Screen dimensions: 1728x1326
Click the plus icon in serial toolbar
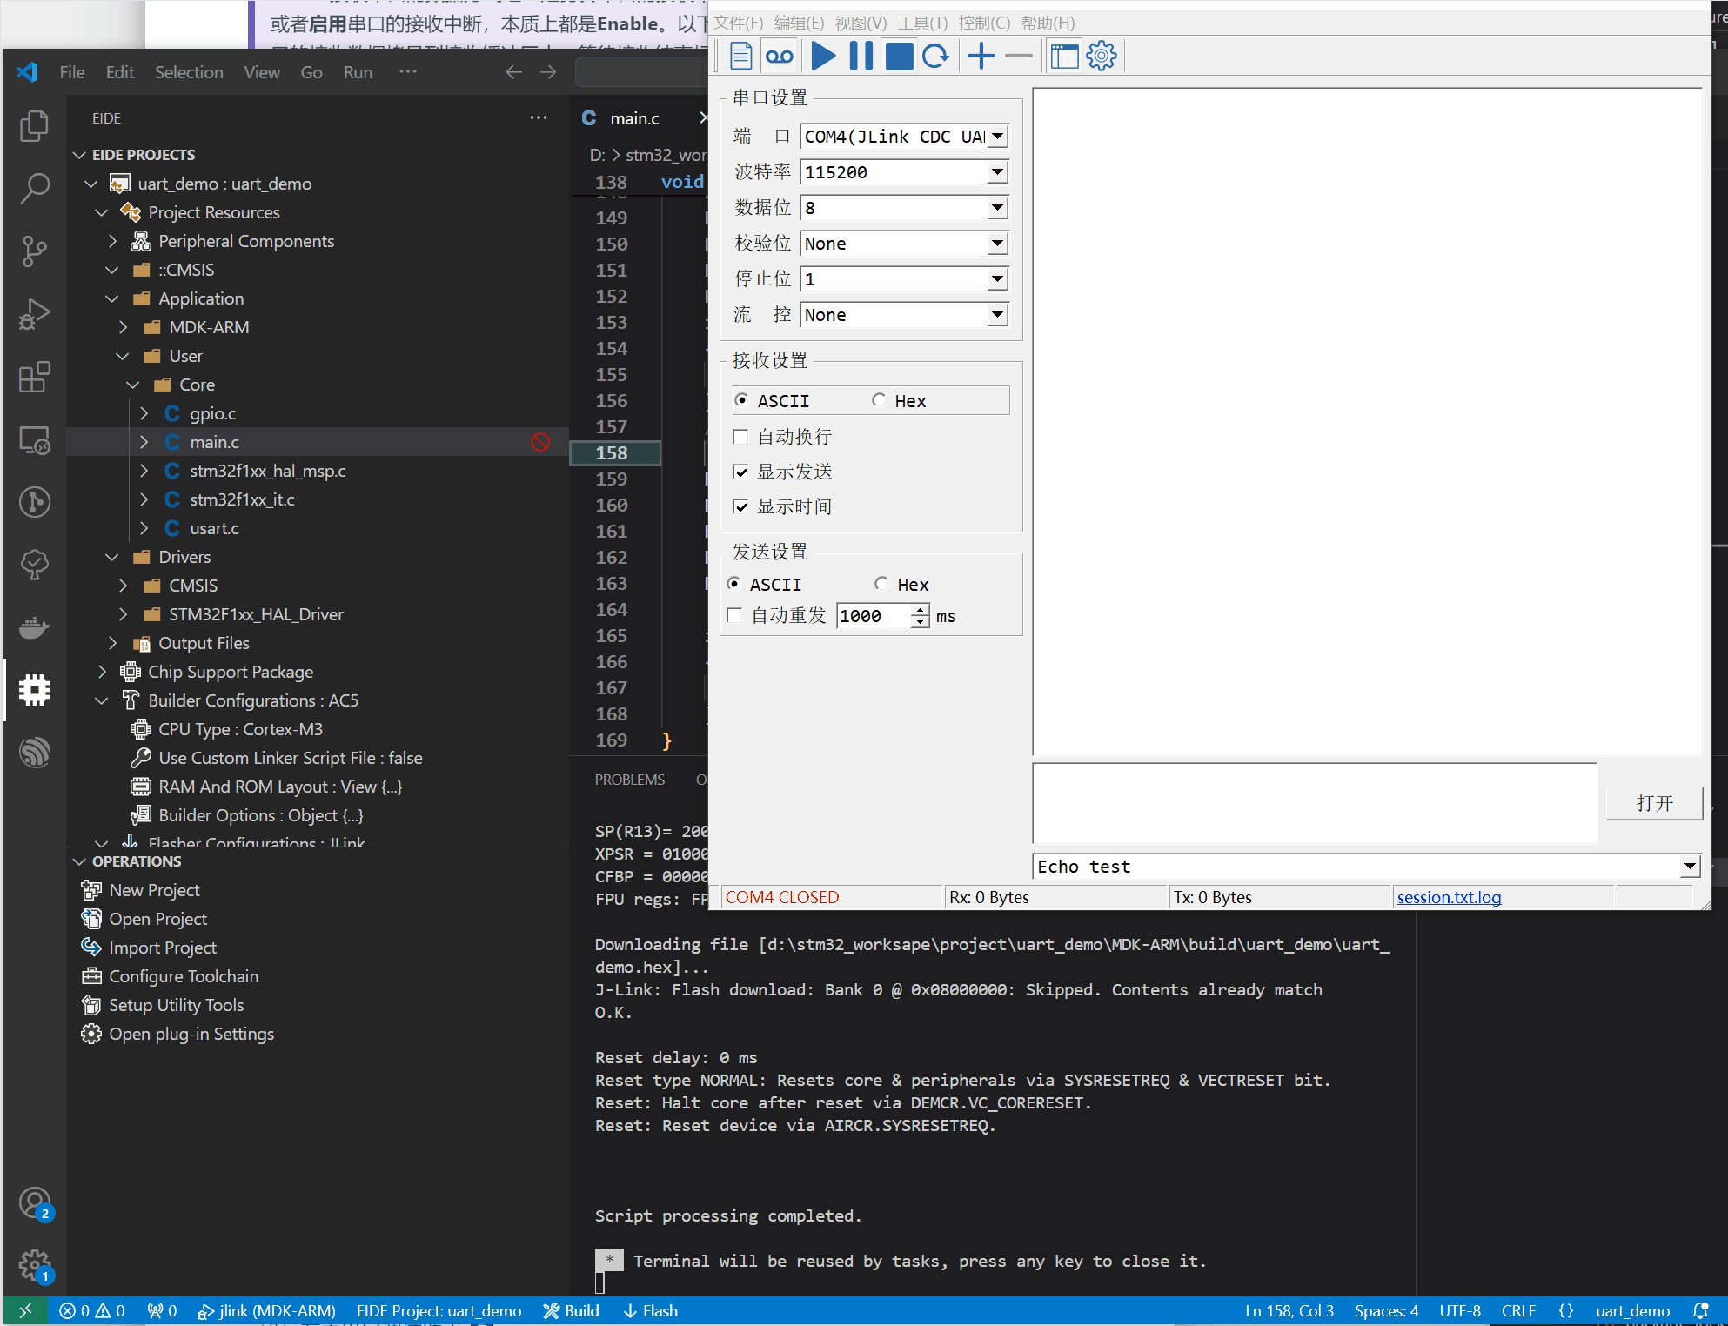[981, 57]
